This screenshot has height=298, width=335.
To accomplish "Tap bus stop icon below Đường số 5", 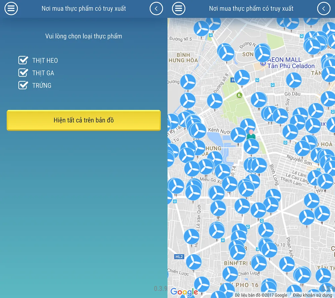I will click(x=211, y=35).
